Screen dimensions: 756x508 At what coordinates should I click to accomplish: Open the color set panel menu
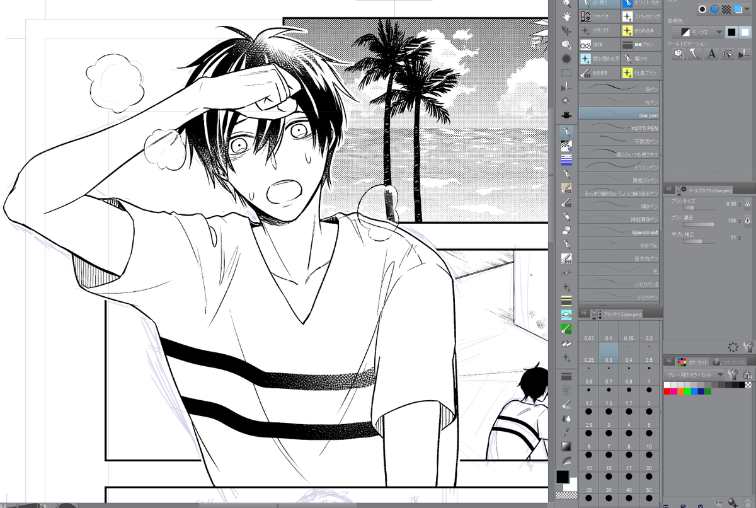point(668,361)
